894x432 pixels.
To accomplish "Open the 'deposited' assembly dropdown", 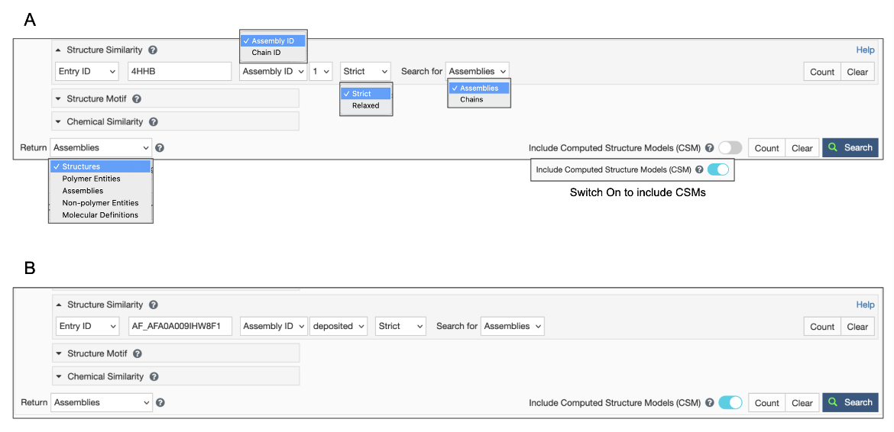I will click(x=339, y=327).
